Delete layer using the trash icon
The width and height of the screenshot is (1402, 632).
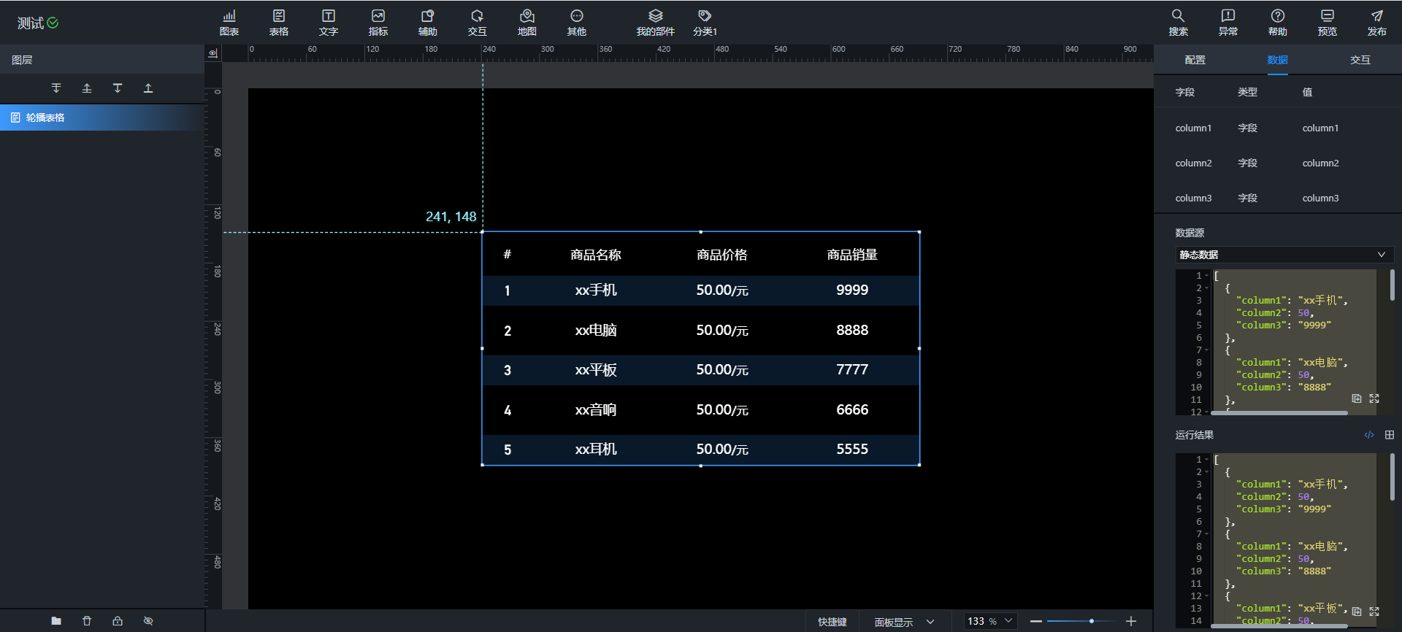(87, 620)
